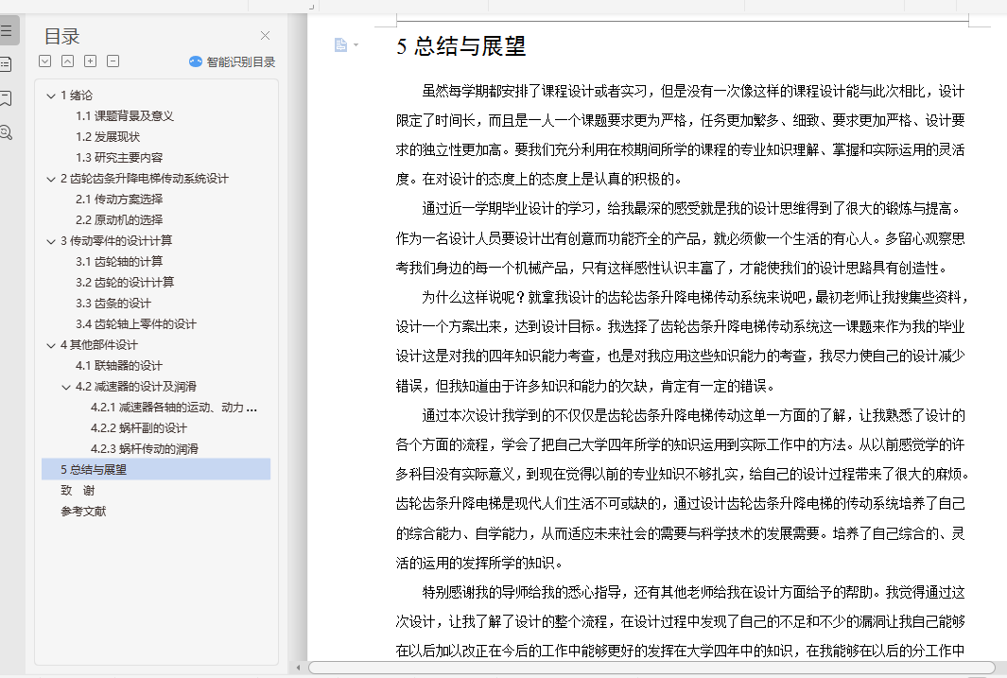Go to 参考文献 in outline
Viewport: 1007px width, 678px height.
pos(83,511)
